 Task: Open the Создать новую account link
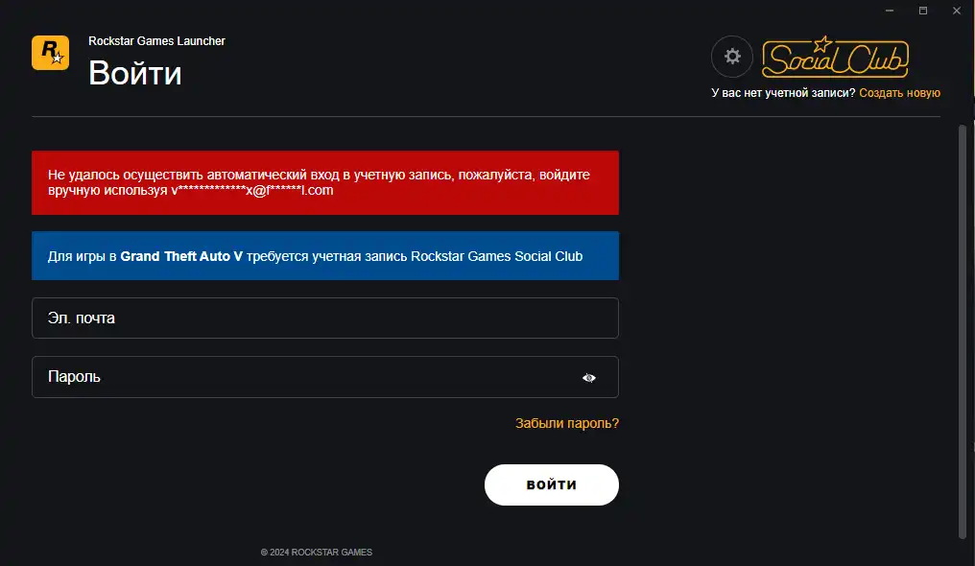point(900,92)
